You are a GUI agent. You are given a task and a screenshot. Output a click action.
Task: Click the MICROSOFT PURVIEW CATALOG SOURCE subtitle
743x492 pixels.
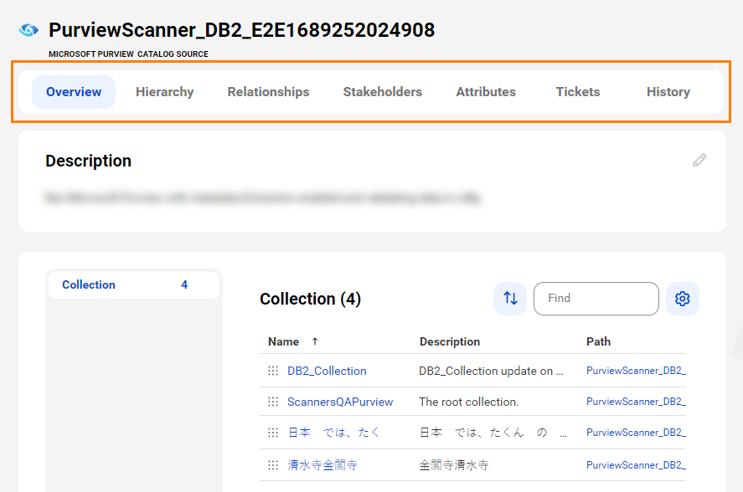[x=128, y=54]
